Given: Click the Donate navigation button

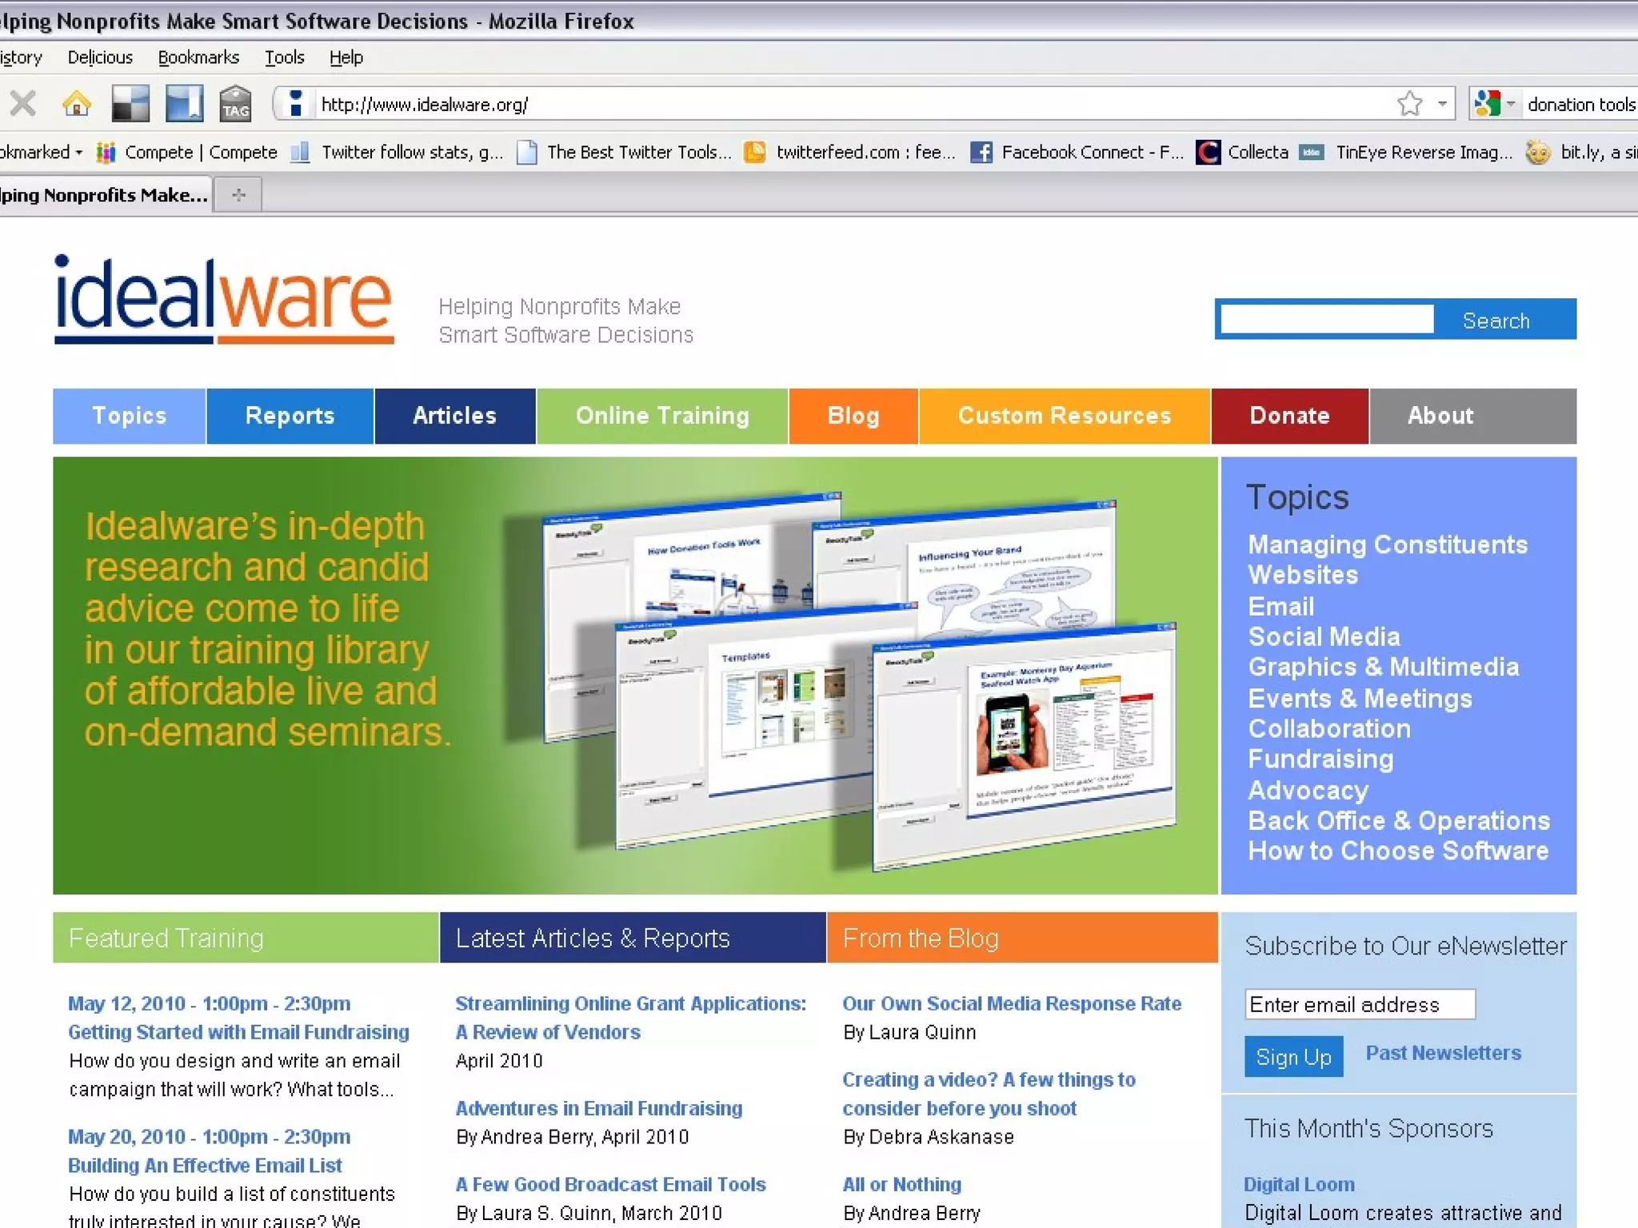Looking at the screenshot, I should 1289,416.
